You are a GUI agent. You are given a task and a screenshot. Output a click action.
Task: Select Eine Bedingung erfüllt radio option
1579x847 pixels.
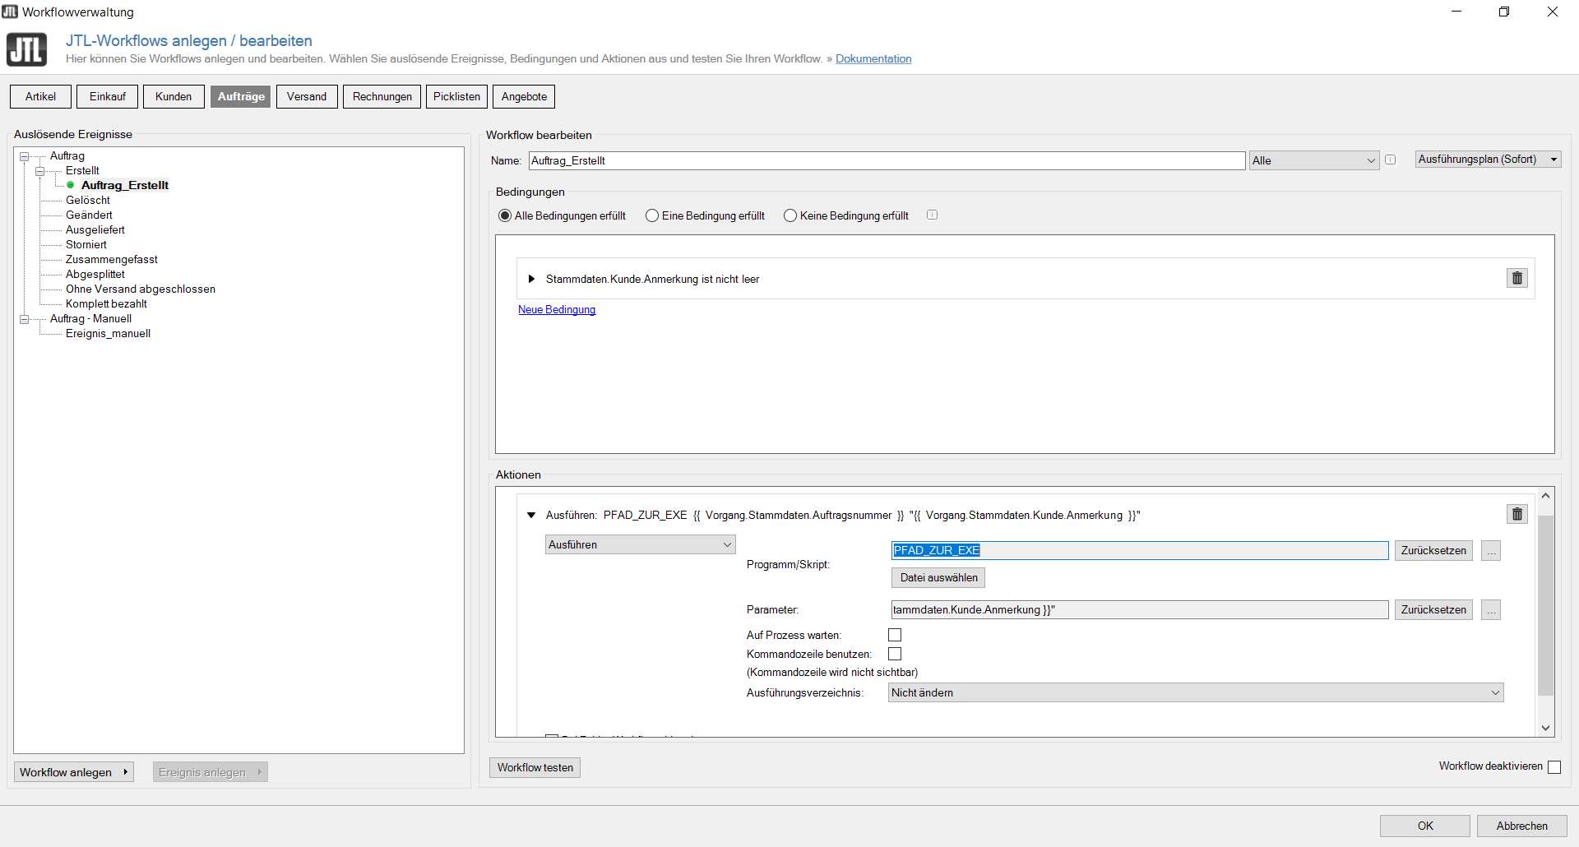click(652, 215)
